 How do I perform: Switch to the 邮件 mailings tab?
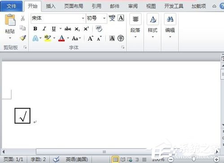pyautogui.click(x=115, y=6)
